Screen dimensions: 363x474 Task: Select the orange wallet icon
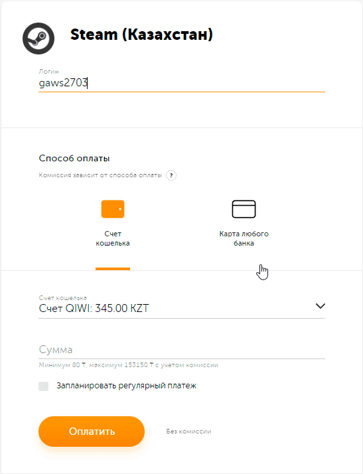pyautogui.click(x=113, y=209)
